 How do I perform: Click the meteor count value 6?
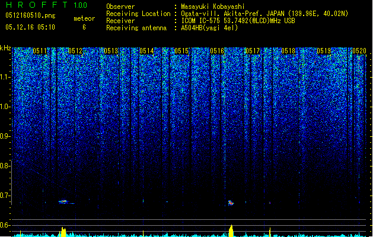84,27
